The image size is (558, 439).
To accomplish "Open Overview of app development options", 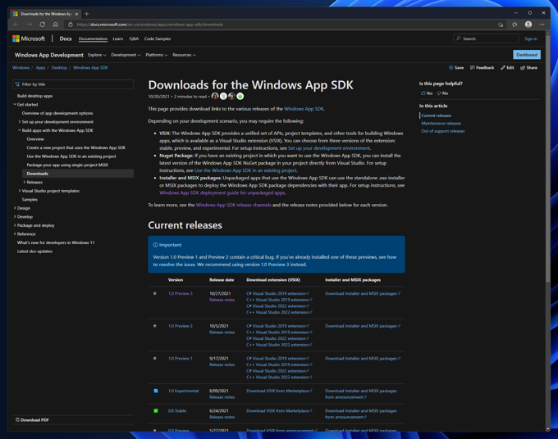I will coord(57,113).
